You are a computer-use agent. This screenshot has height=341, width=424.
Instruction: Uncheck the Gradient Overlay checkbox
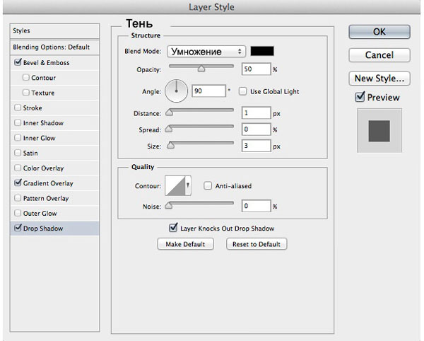point(18,183)
